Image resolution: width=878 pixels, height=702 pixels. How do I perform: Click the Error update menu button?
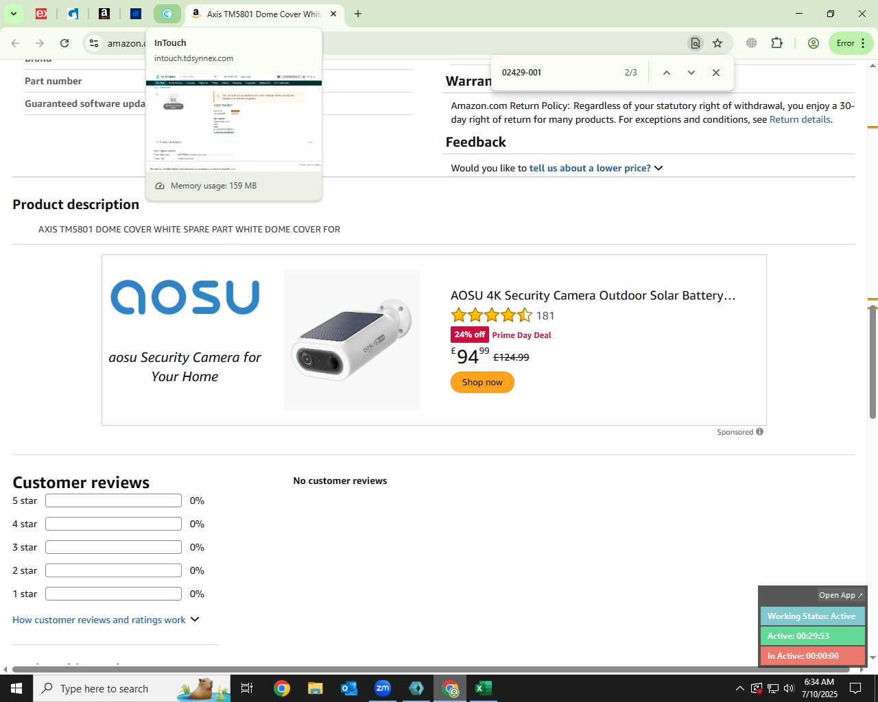[x=851, y=43]
